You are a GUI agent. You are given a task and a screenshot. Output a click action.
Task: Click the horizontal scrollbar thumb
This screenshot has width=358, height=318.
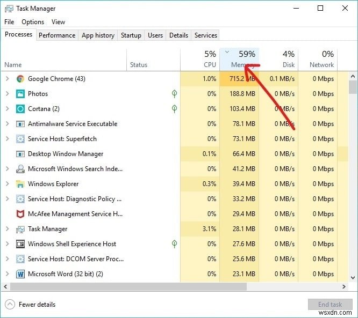pos(128,287)
